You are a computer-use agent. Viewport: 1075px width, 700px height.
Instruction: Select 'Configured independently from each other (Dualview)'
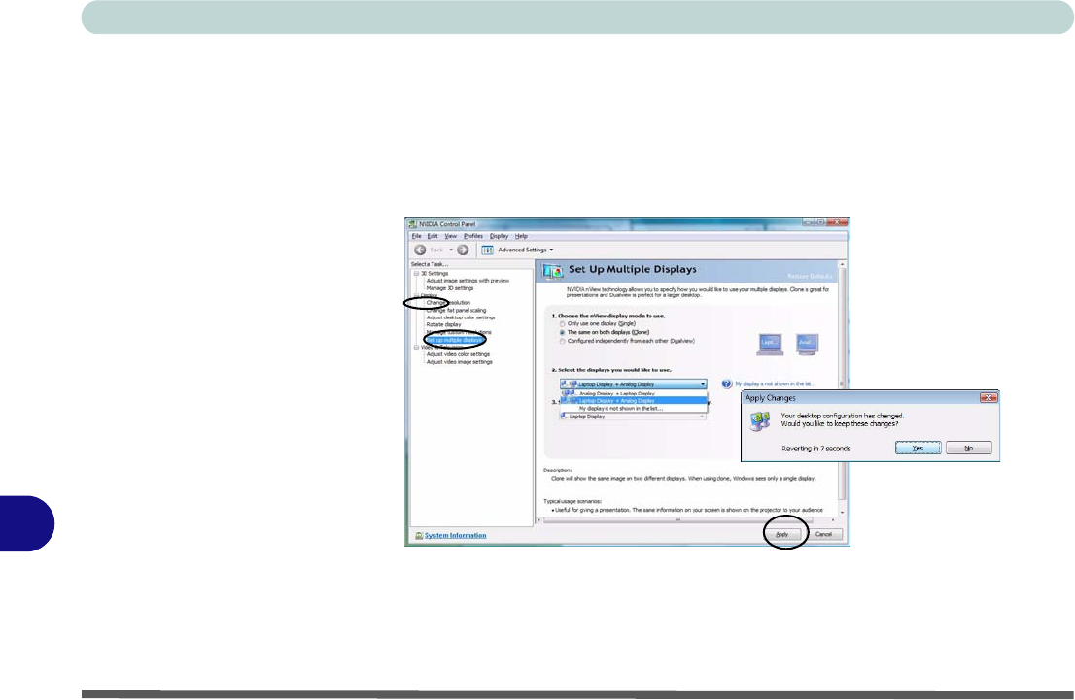627,341
